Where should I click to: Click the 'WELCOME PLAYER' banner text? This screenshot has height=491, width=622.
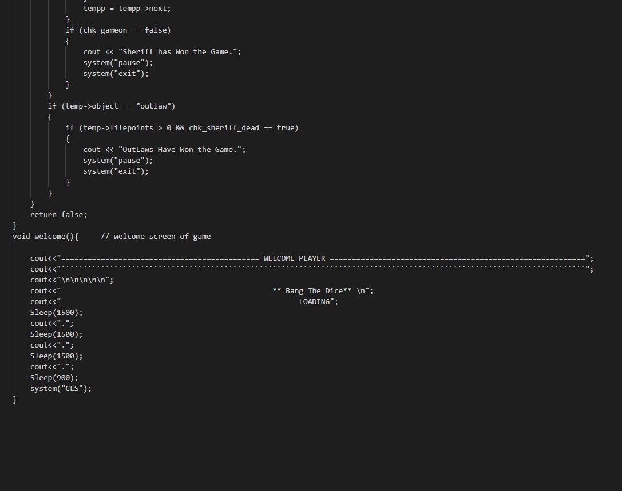[x=294, y=258]
